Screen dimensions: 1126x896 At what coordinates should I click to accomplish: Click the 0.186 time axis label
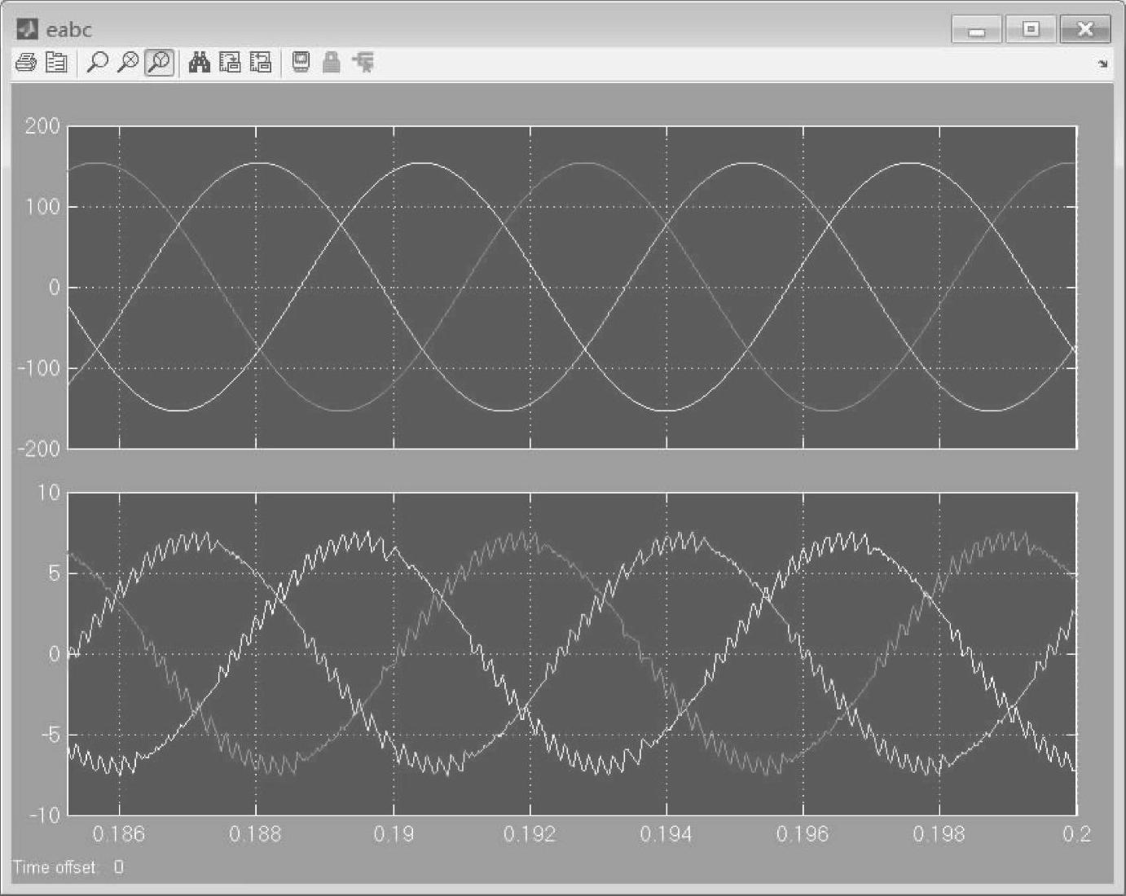[119, 834]
